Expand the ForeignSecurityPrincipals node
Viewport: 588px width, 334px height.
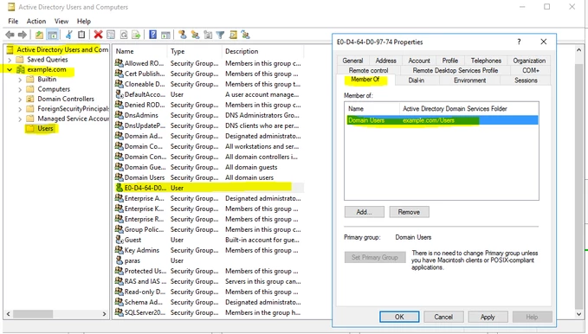click(x=20, y=109)
